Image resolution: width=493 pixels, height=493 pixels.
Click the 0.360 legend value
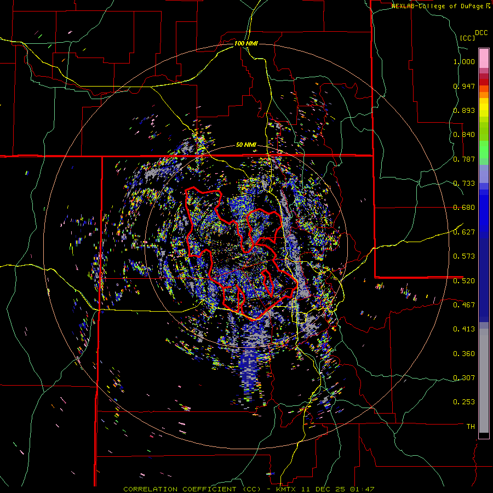pos(464,354)
